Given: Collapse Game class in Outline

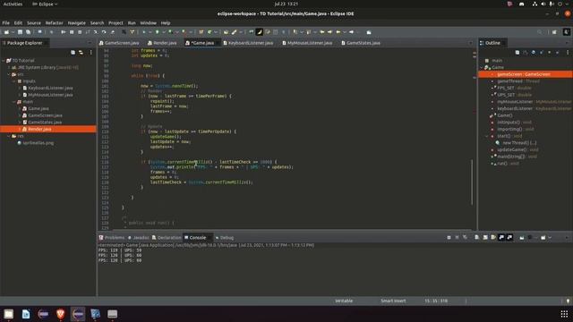Looking at the screenshot, I should pos(482,68).
